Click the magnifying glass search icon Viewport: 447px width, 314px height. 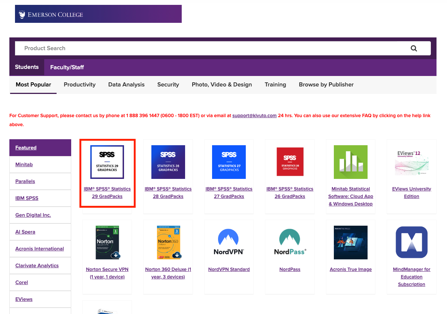(413, 48)
